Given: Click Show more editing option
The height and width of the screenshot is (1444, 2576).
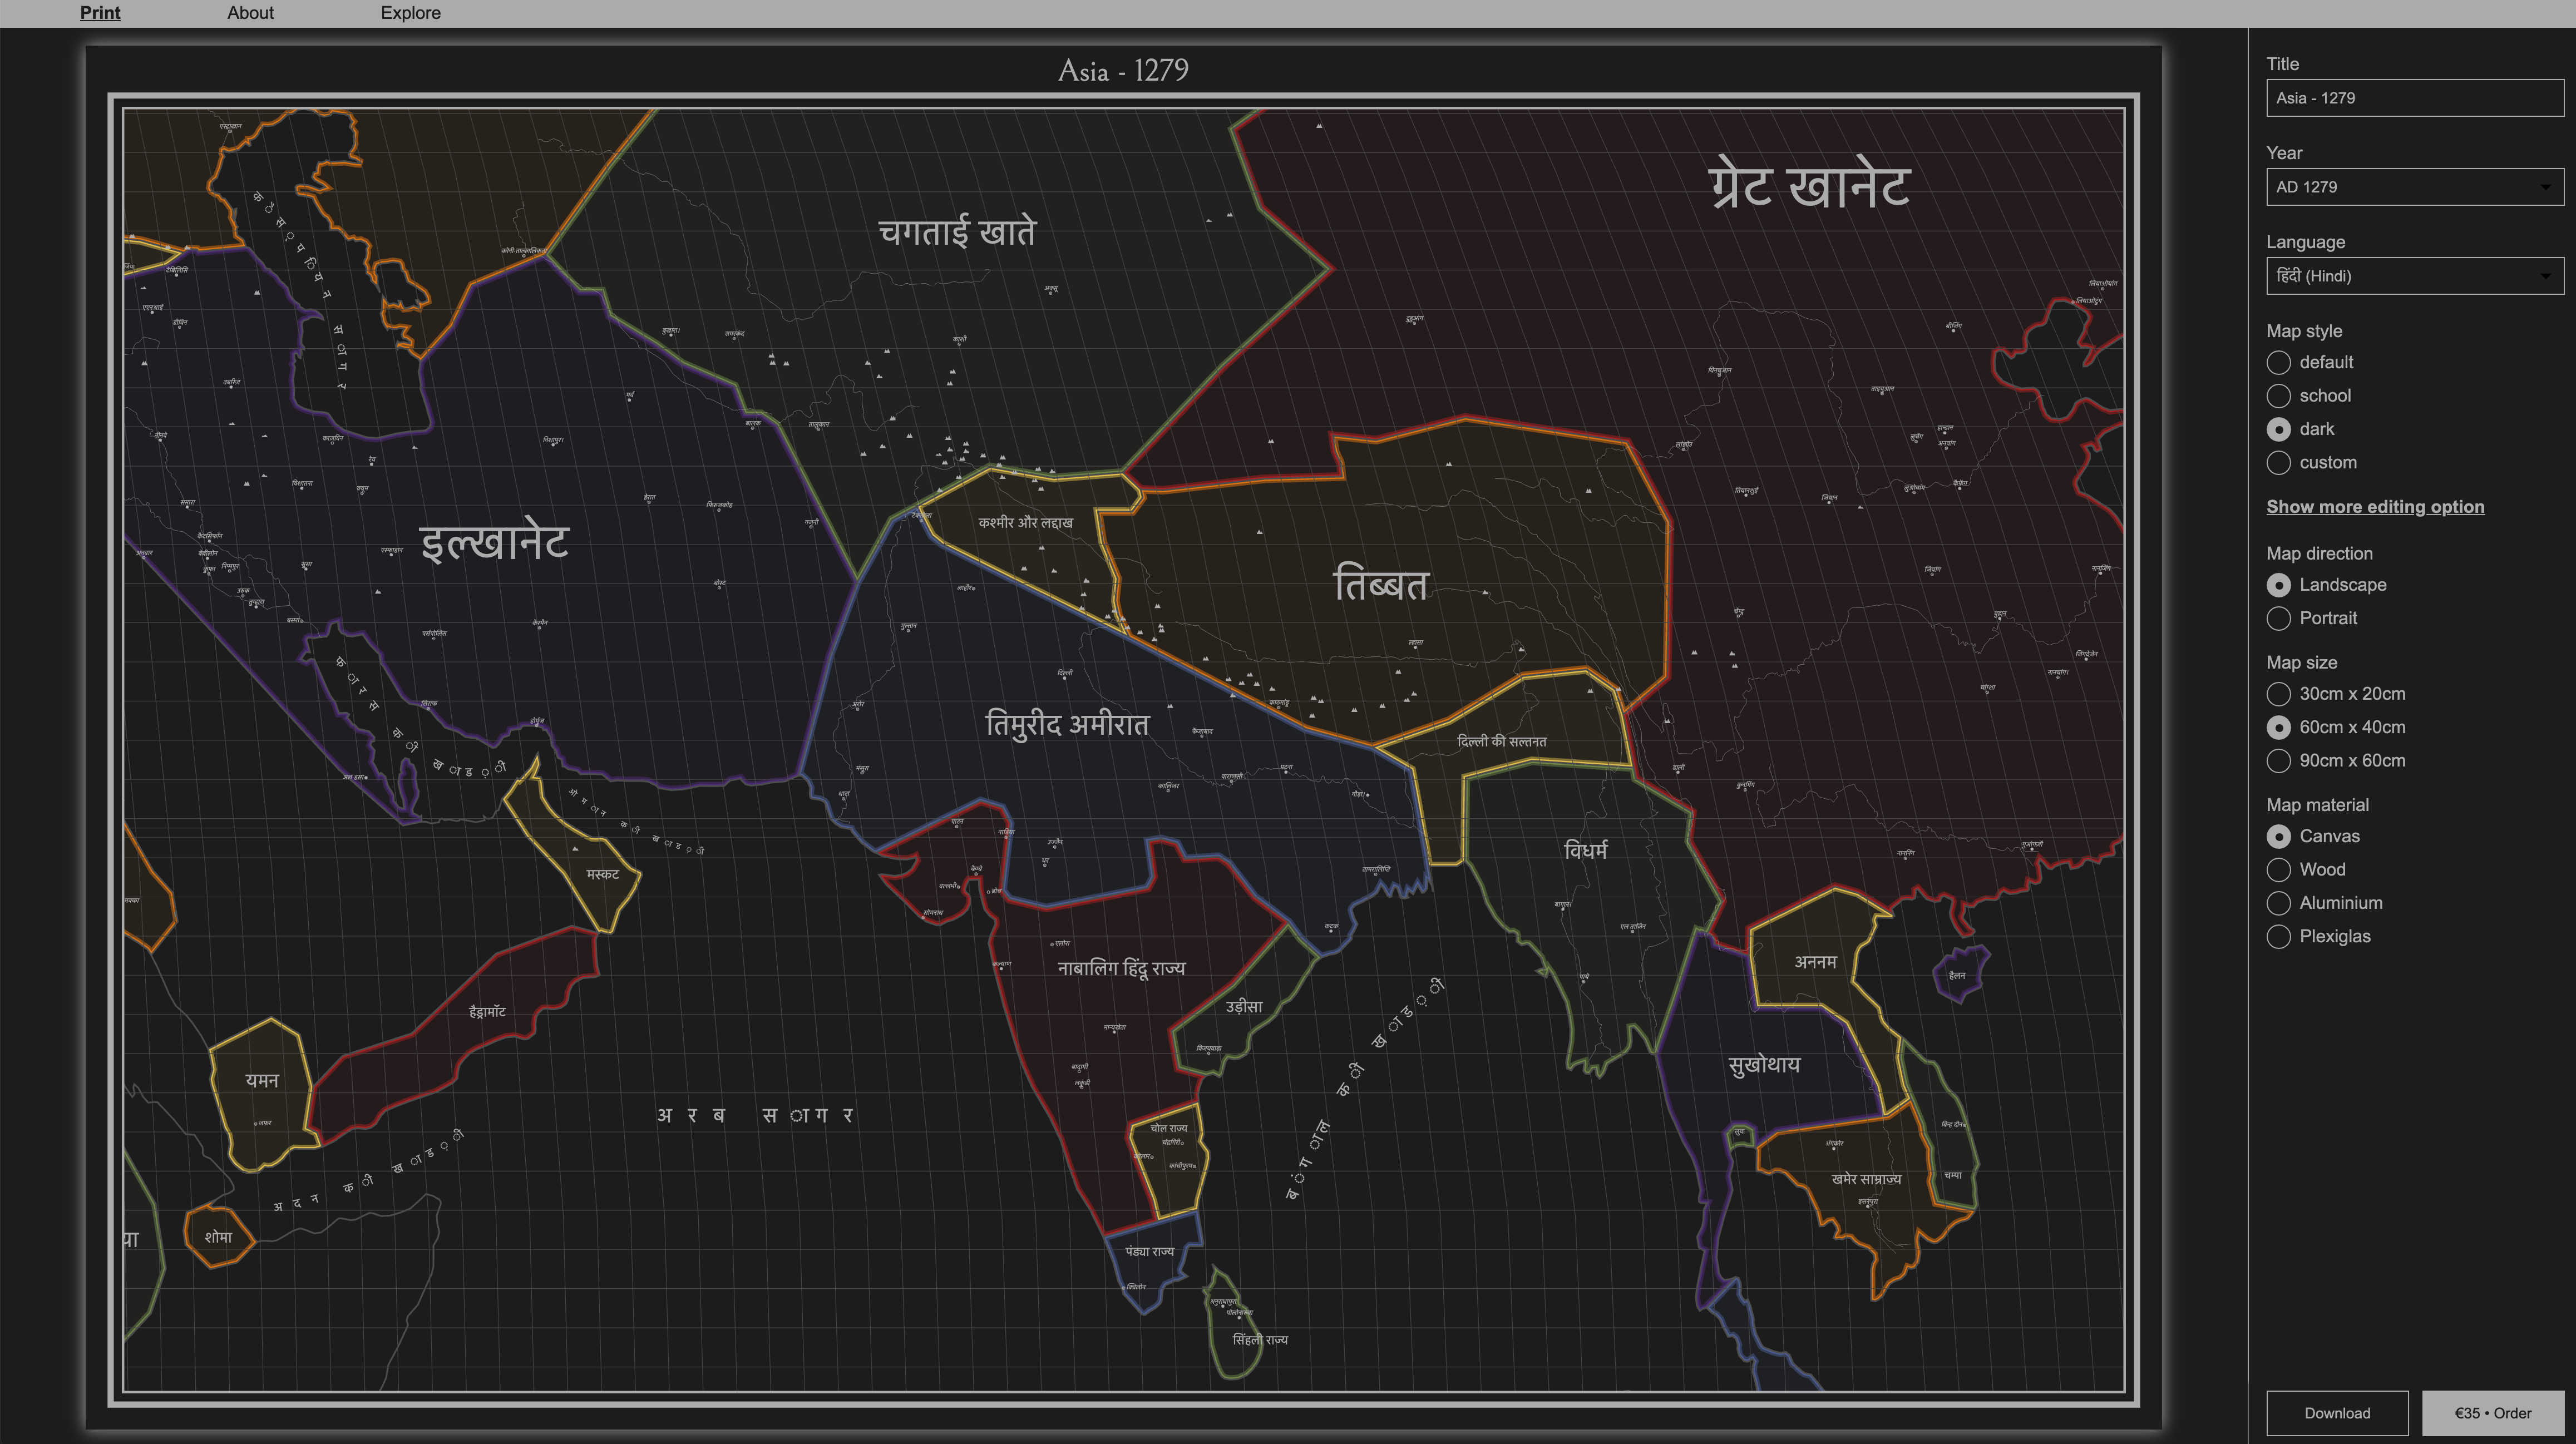Looking at the screenshot, I should tap(2375, 507).
